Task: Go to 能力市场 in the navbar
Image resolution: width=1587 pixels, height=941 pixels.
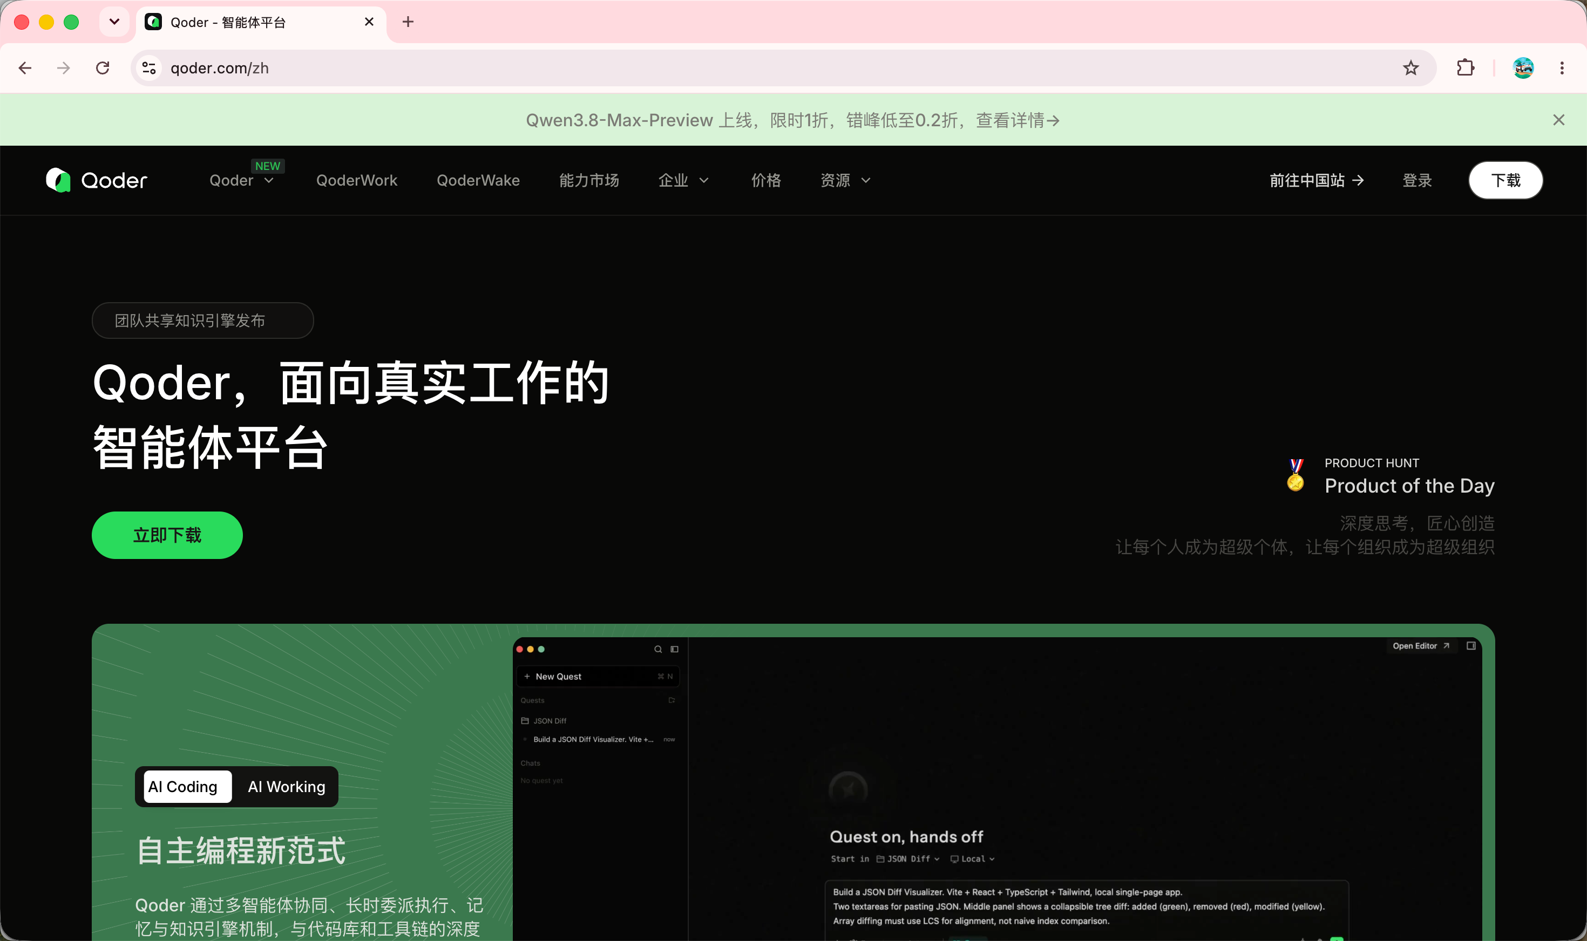Action: (x=589, y=181)
